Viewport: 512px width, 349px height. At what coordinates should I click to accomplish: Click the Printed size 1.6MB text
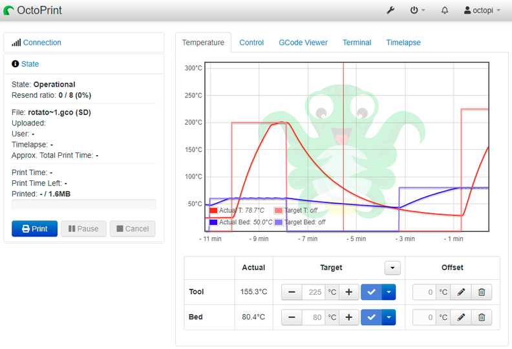[x=59, y=194]
